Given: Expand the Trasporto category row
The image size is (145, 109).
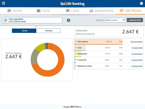Looking at the screenshot, I should coord(108,60).
